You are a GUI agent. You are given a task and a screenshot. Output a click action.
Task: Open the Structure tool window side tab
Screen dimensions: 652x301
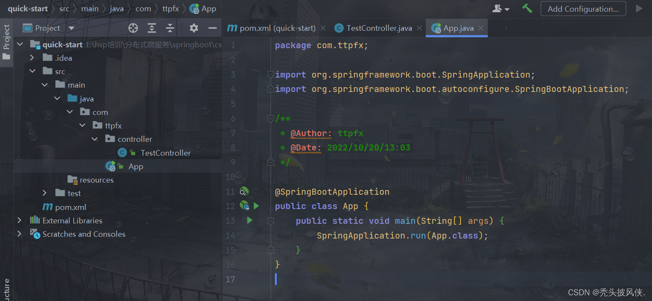pos(7,290)
